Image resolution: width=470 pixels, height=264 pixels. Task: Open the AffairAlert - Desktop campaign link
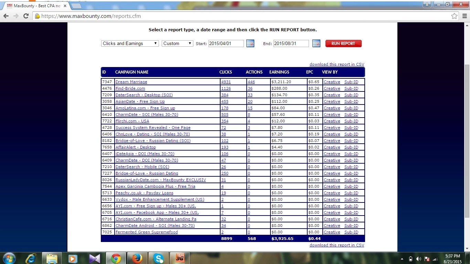point(136,147)
